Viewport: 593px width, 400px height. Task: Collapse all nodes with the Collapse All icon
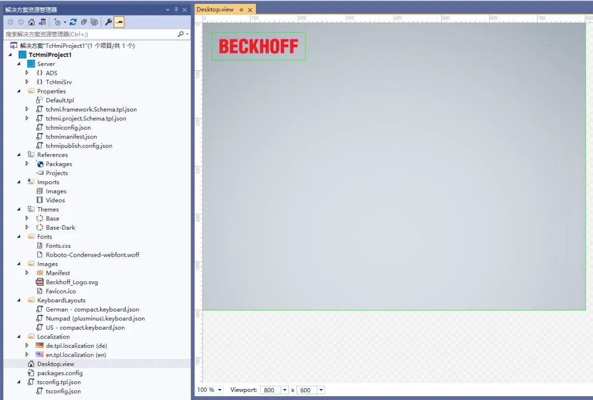[x=83, y=22]
